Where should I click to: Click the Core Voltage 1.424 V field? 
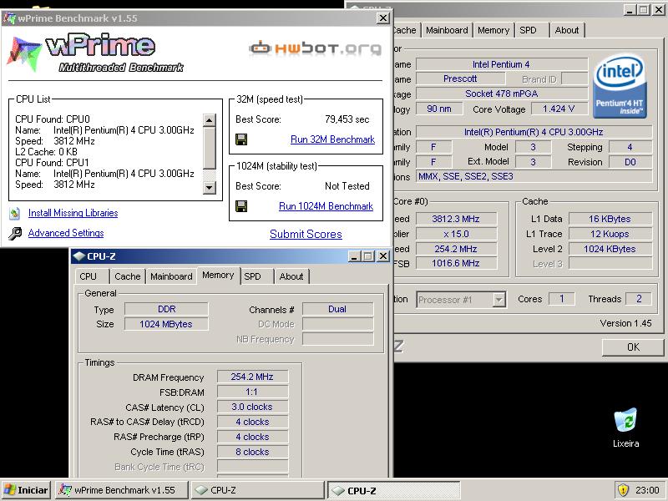click(x=559, y=109)
